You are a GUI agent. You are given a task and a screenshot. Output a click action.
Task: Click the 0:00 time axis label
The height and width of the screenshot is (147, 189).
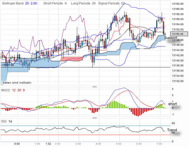[17, 144]
